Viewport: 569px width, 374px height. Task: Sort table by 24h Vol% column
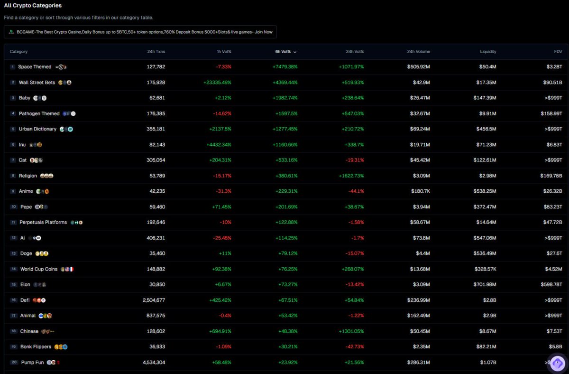click(354, 52)
